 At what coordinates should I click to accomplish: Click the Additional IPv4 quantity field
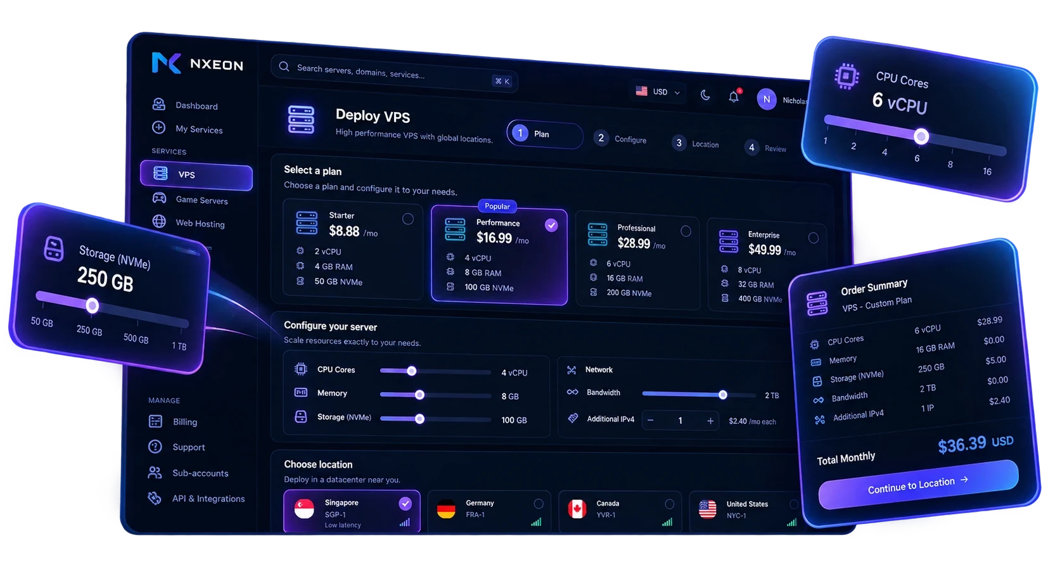pyautogui.click(x=681, y=421)
